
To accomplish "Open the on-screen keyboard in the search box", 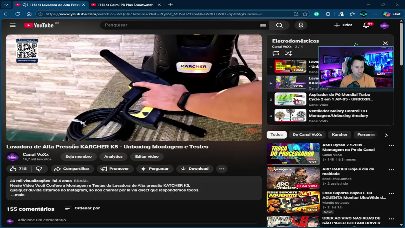I will pyautogui.click(x=263, y=25).
